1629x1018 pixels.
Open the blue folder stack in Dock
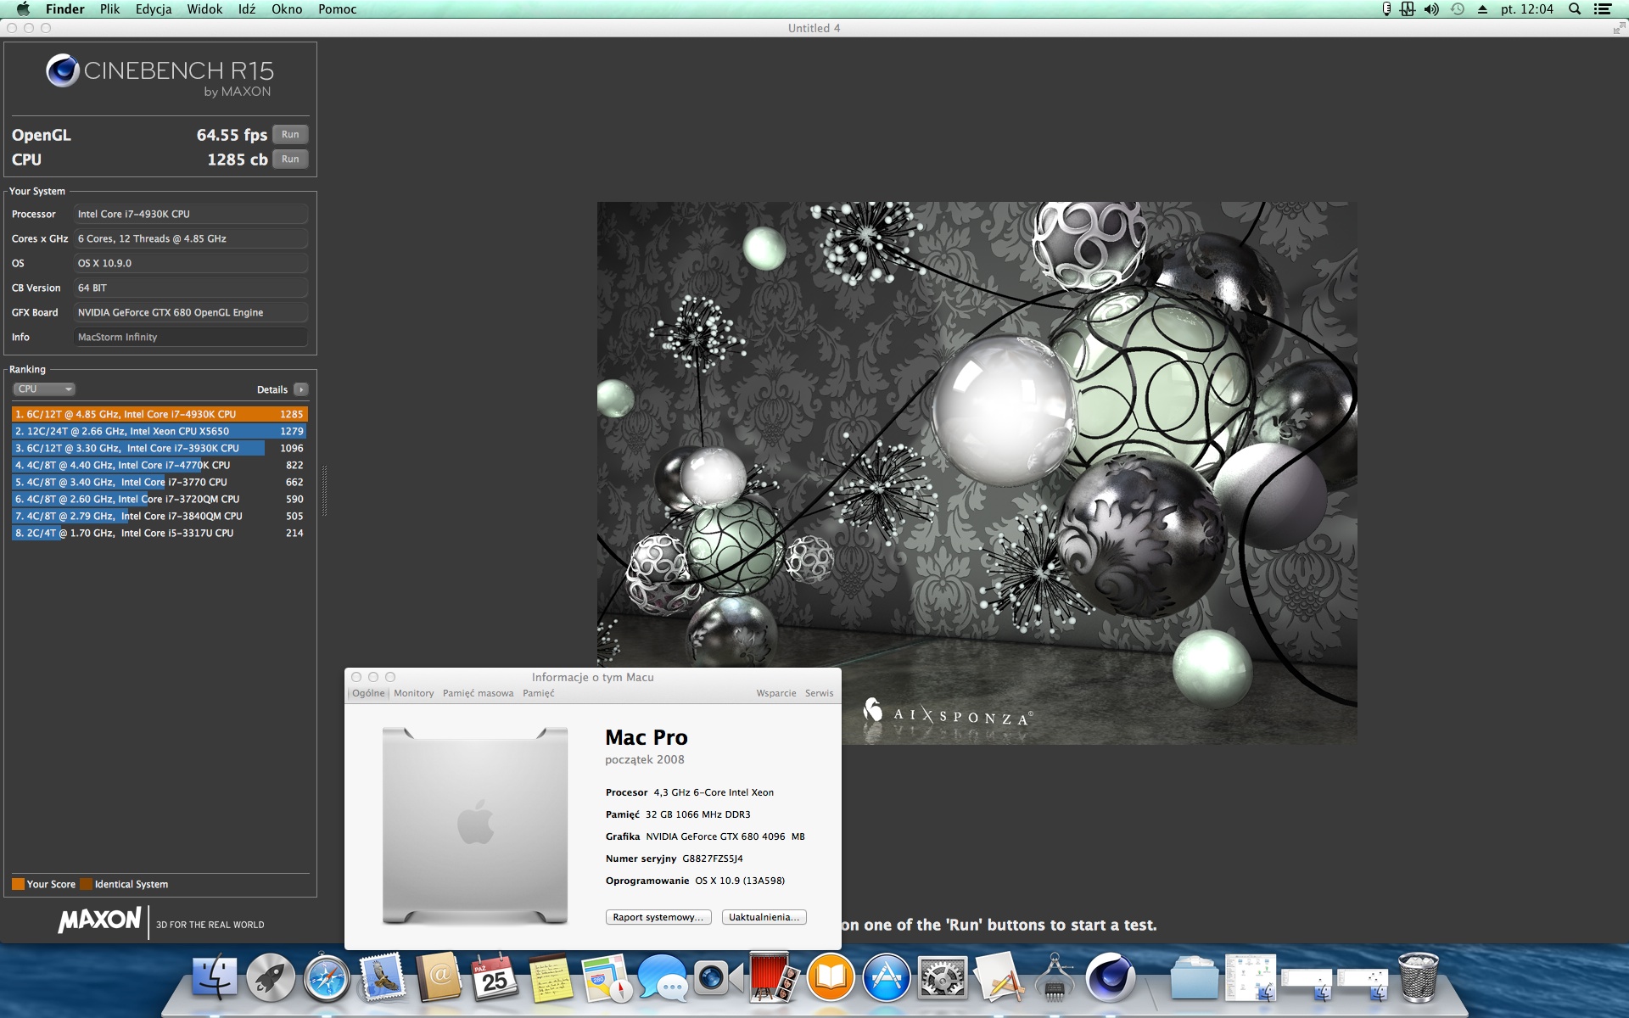point(1194,978)
